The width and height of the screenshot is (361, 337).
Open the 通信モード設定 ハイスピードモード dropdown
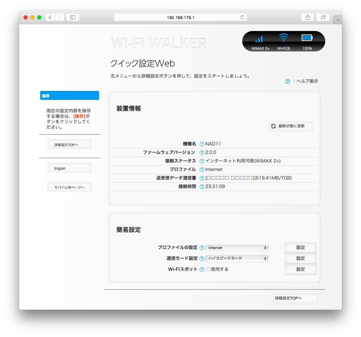[x=237, y=258]
